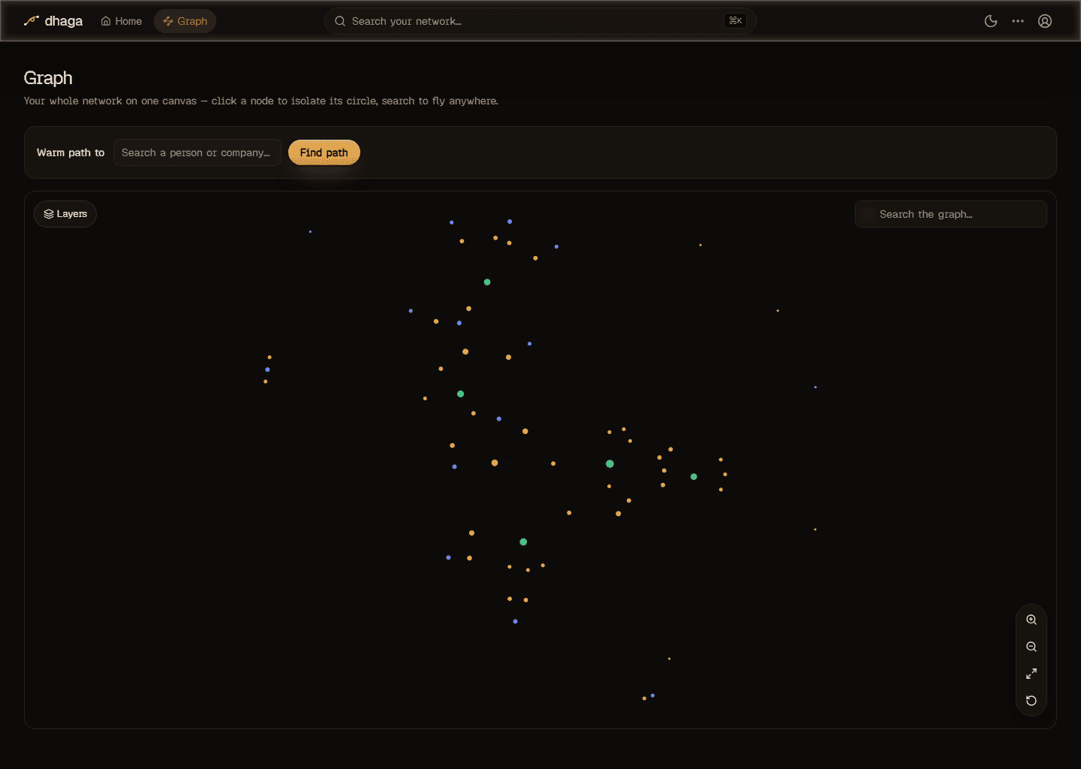Focus the Search your network field
Image resolution: width=1081 pixels, height=769 pixels.
(540, 21)
